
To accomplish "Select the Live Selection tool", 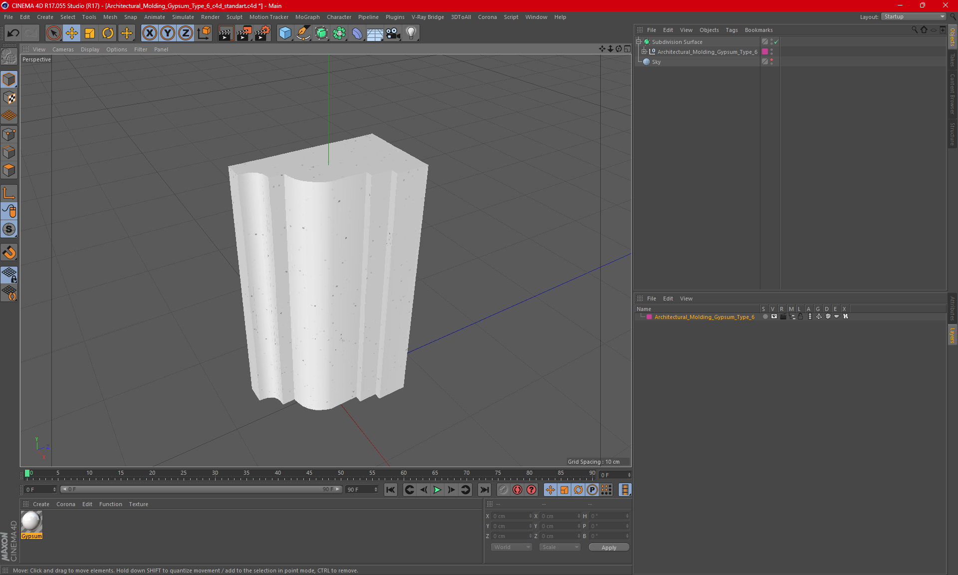I will 53,33.
